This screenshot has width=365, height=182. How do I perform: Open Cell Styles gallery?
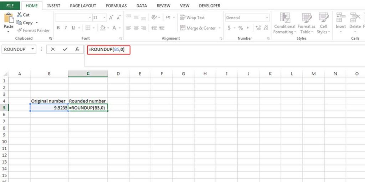(x=323, y=23)
